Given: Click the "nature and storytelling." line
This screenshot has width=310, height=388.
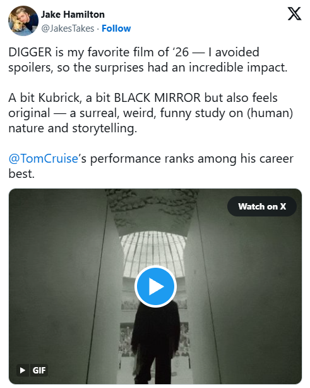Looking at the screenshot, I should click(73, 128).
